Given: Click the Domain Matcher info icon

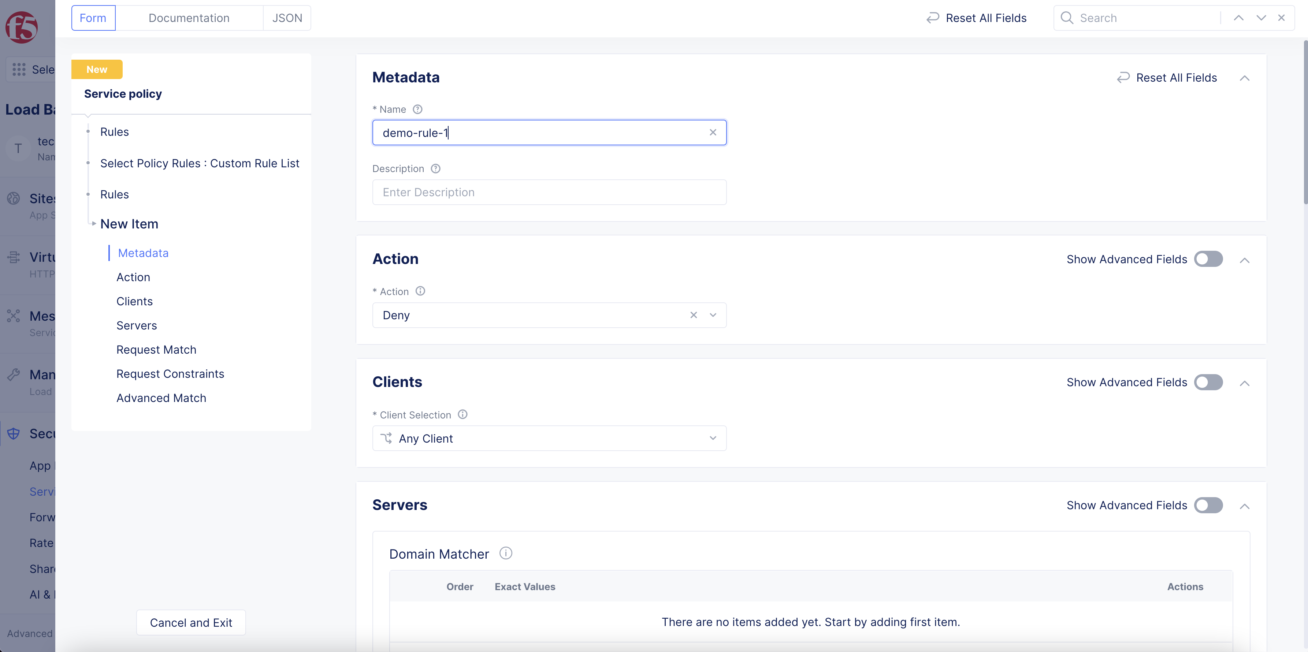Looking at the screenshot, I should pyautogui.click(x=505, y=553).
